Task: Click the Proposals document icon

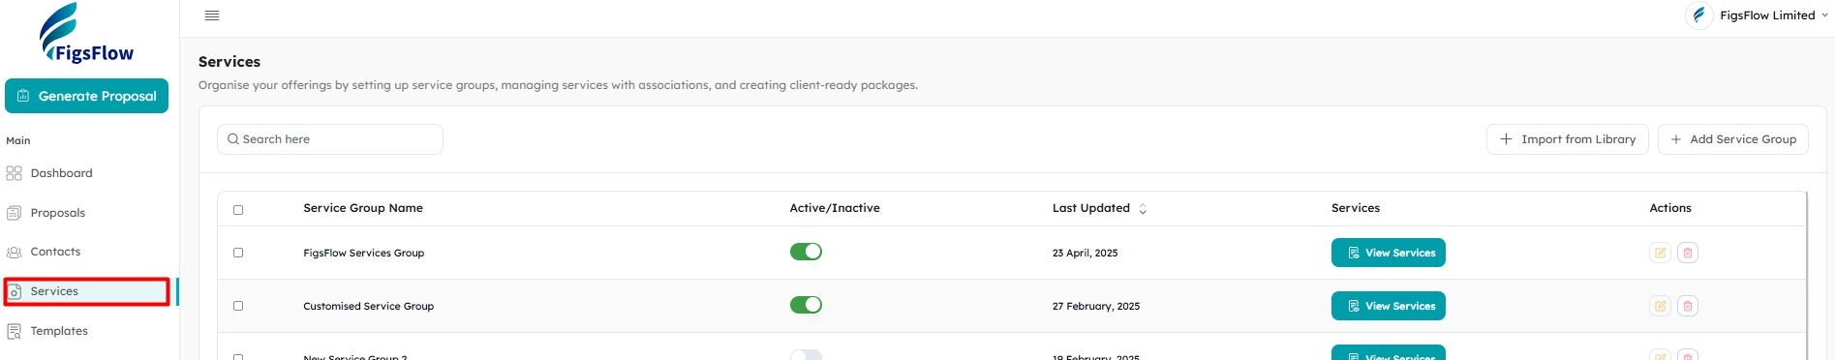Action: 14,213
